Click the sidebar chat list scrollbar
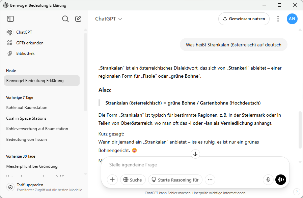This screenshot has height=198, width=303. click(85, 72)
